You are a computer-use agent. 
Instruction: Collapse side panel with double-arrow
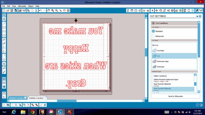pyautogui.click(x=146, y=15)
